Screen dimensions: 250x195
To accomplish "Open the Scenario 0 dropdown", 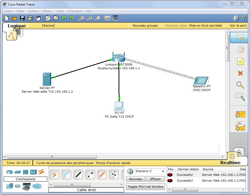I will pos(149,171).
